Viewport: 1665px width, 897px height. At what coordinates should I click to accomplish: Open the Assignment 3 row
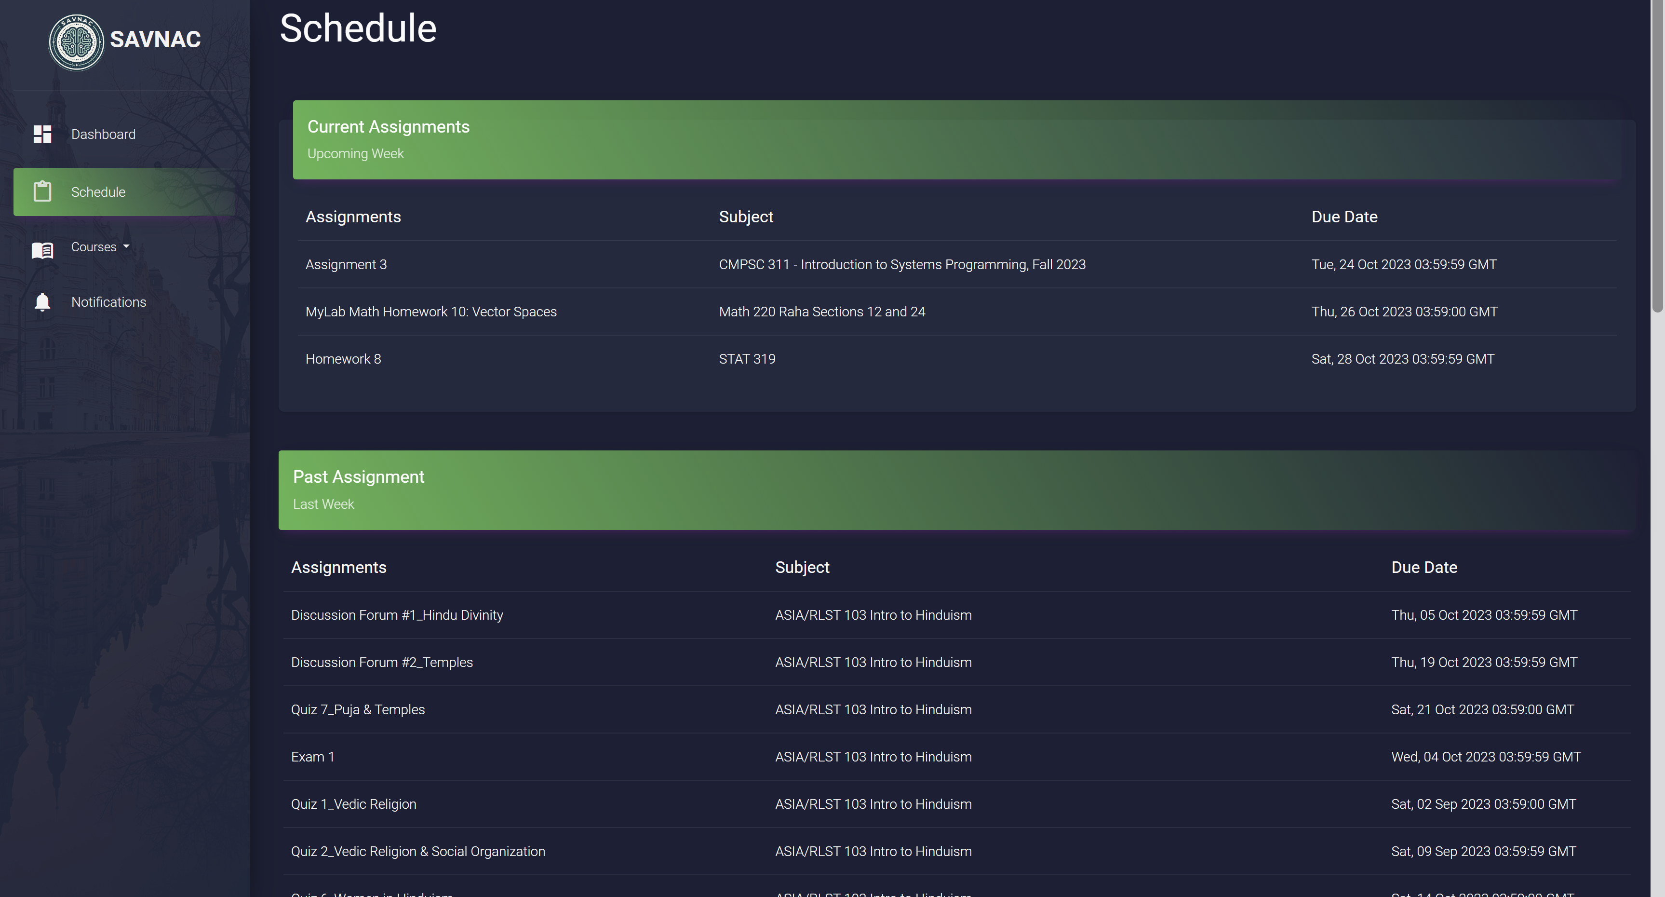[346, 264]
